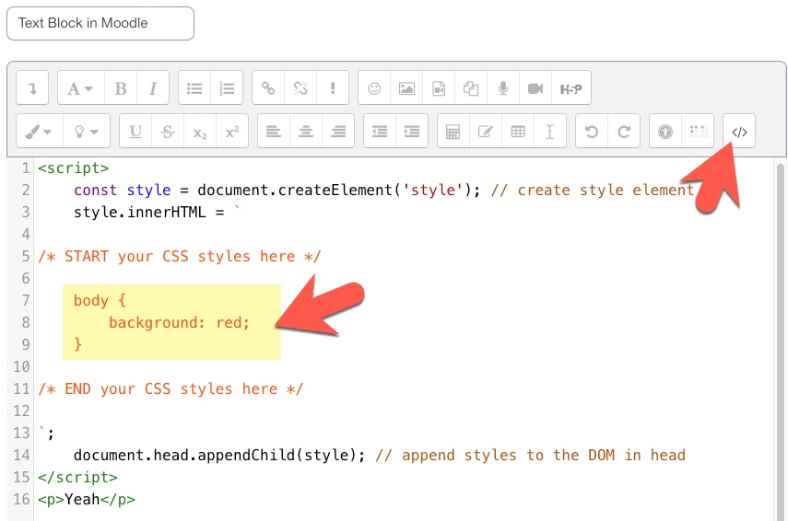Open paragraph styles dropdown

(81, 88)
